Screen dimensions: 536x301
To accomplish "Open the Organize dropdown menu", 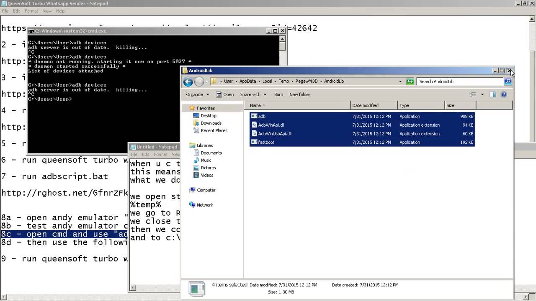I will click(197, 94).
